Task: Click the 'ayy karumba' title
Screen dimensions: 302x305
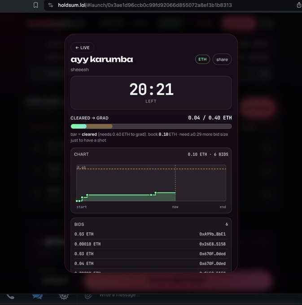Action: [x=102, y=59]
